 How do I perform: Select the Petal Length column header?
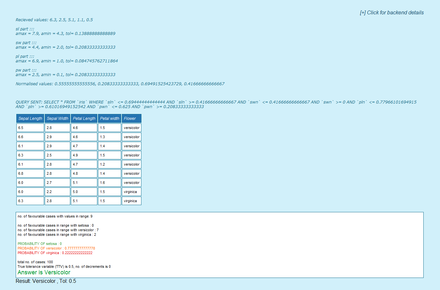(x=84, y=119)
